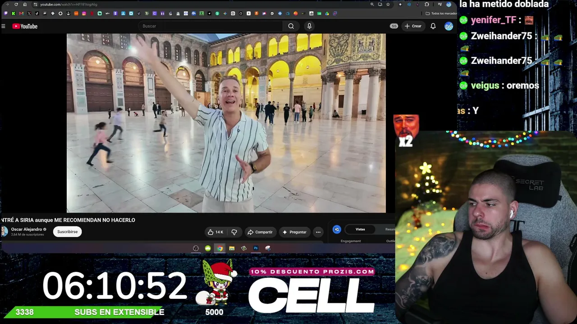Open OBS Studio in the taskbar
Image resolution: width=577 pixels, height=324 pixels.
[196, 248]
